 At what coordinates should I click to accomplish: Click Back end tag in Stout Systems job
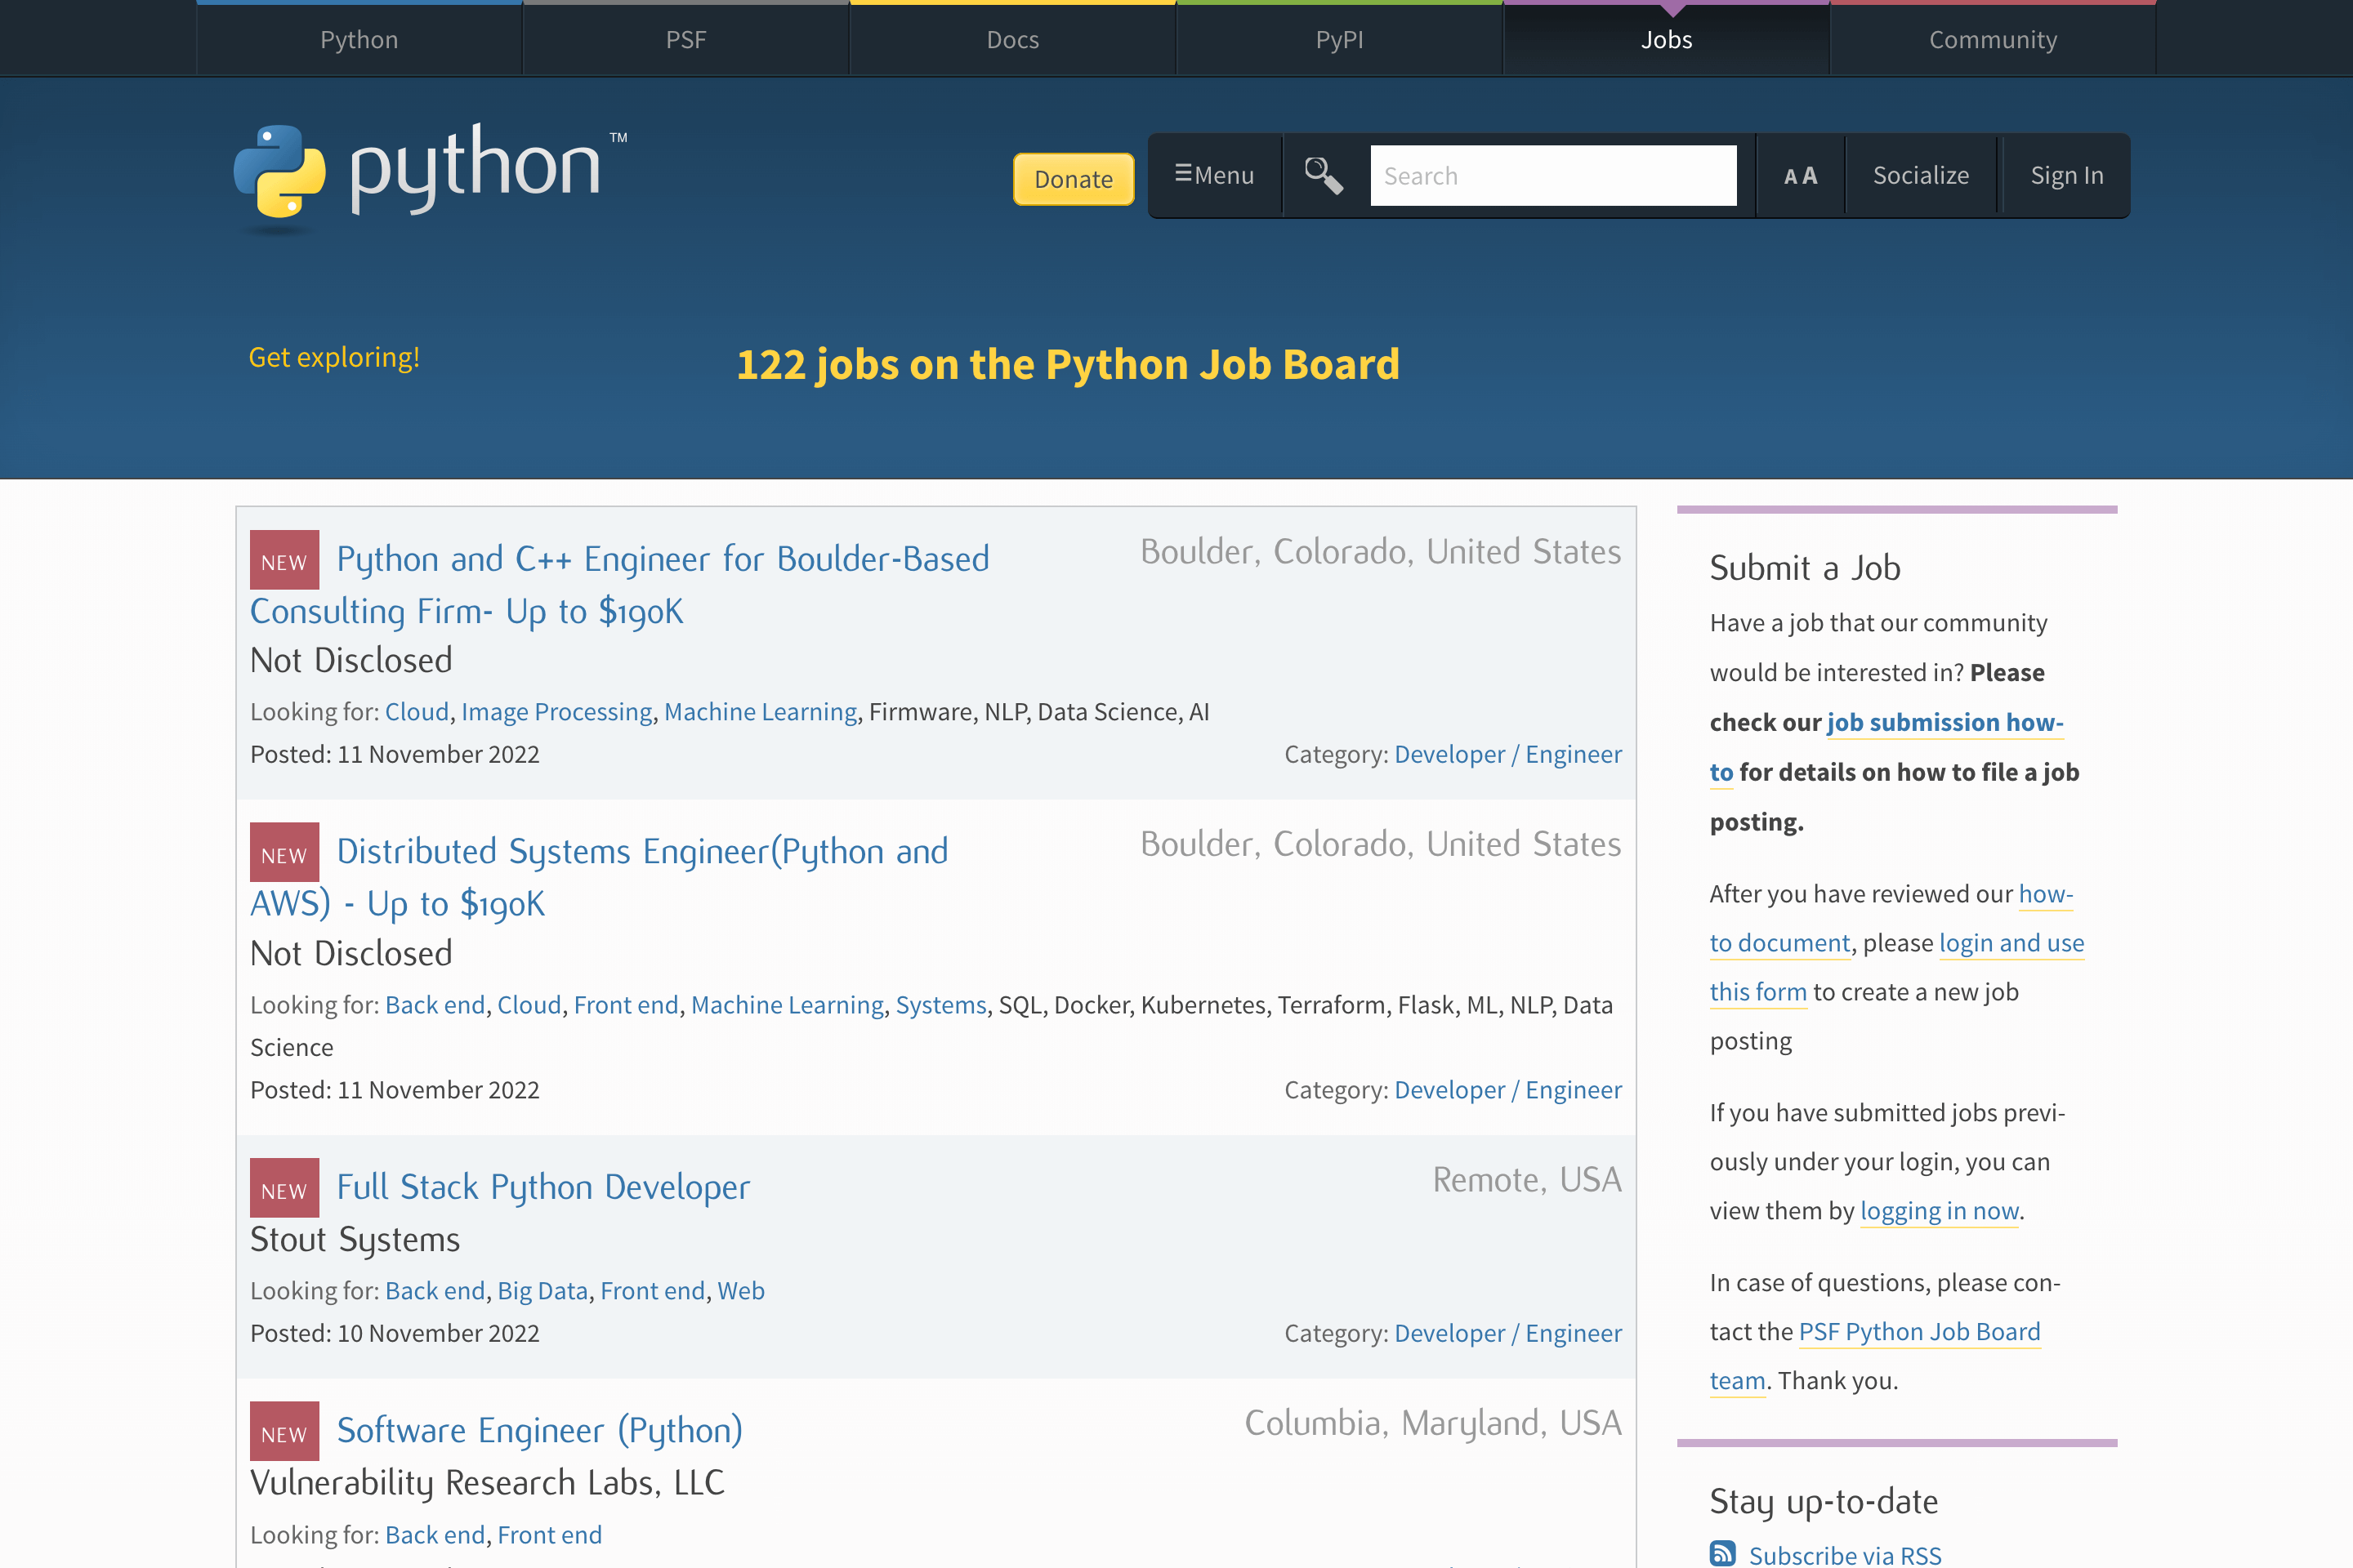tap(435, 1290)
